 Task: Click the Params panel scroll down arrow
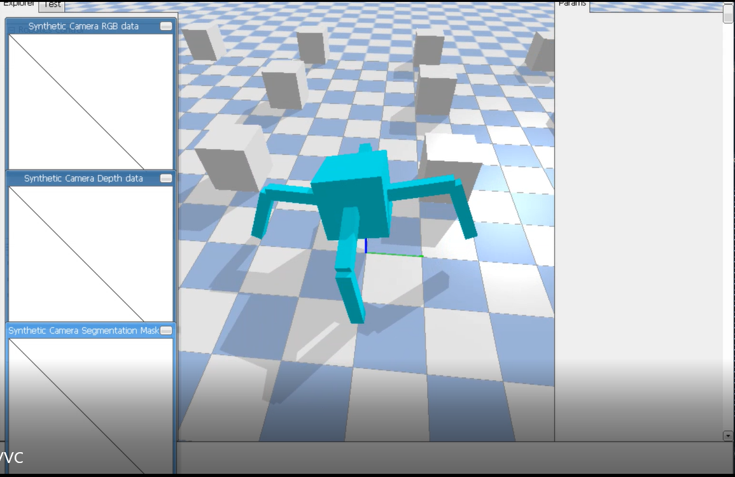(727, 436)
